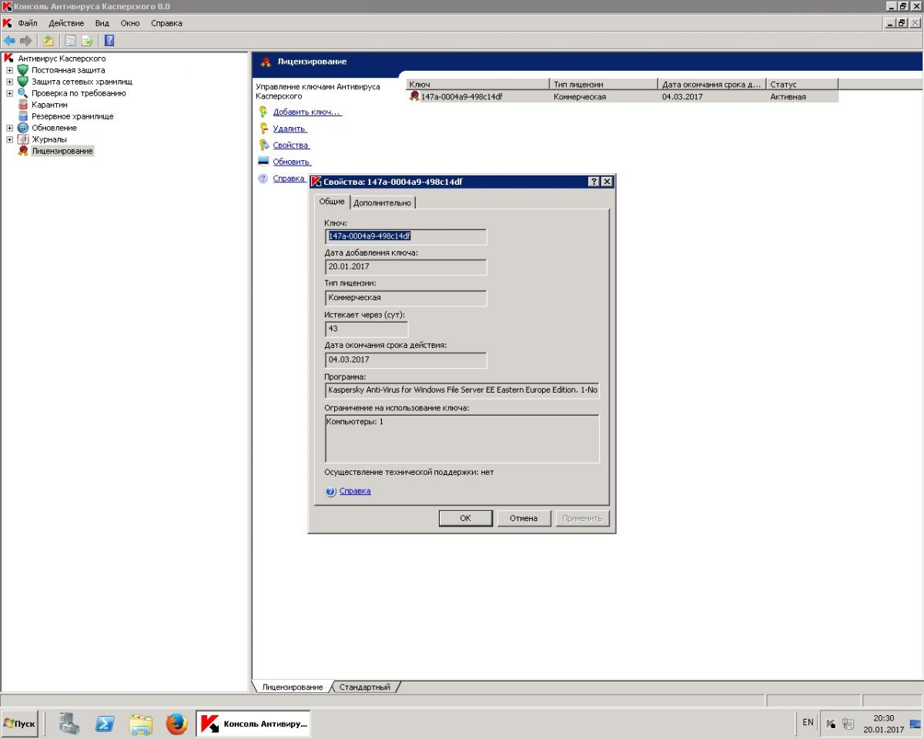The height and width of the screenshot is (739, 924).
Task: Expand the Журналы tree node
Action: (10, 139)
